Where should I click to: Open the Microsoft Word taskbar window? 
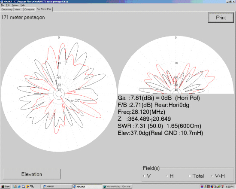[118, 186]
